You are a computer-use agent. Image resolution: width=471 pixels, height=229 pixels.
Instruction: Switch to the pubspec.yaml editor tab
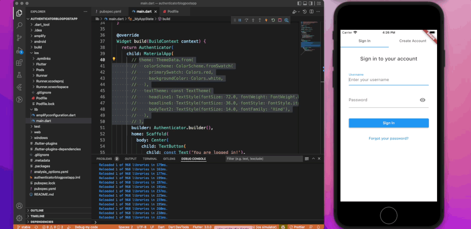coord(110,11)
